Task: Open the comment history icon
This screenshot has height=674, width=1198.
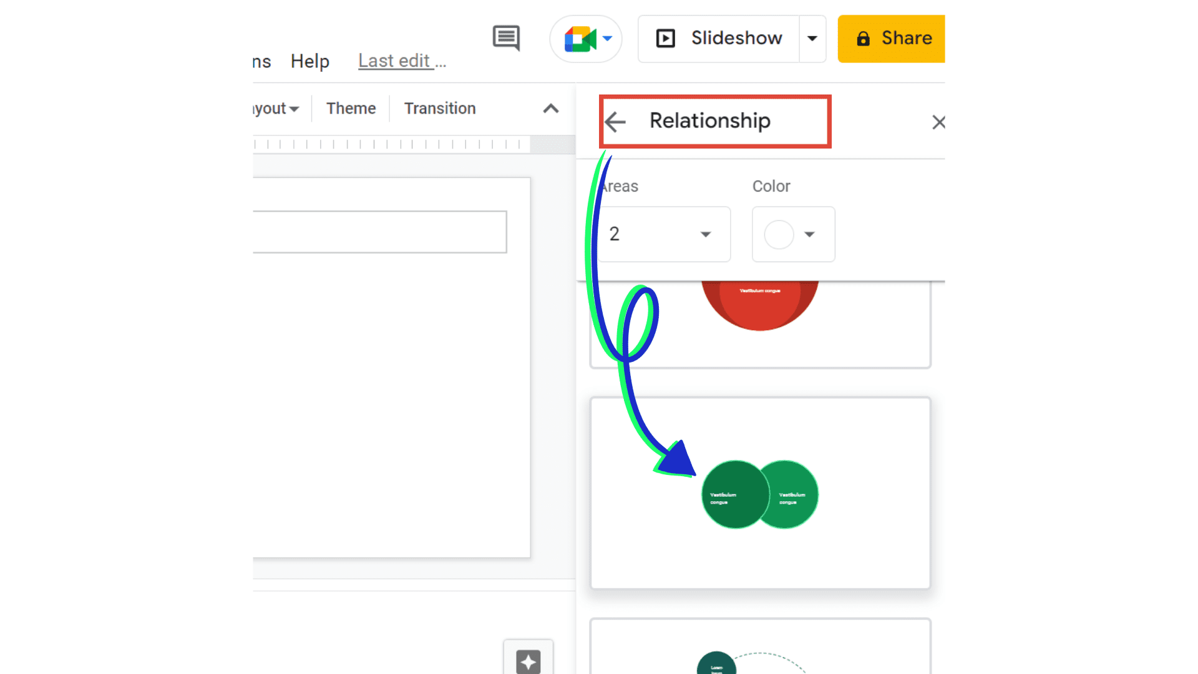Action: 506,38
